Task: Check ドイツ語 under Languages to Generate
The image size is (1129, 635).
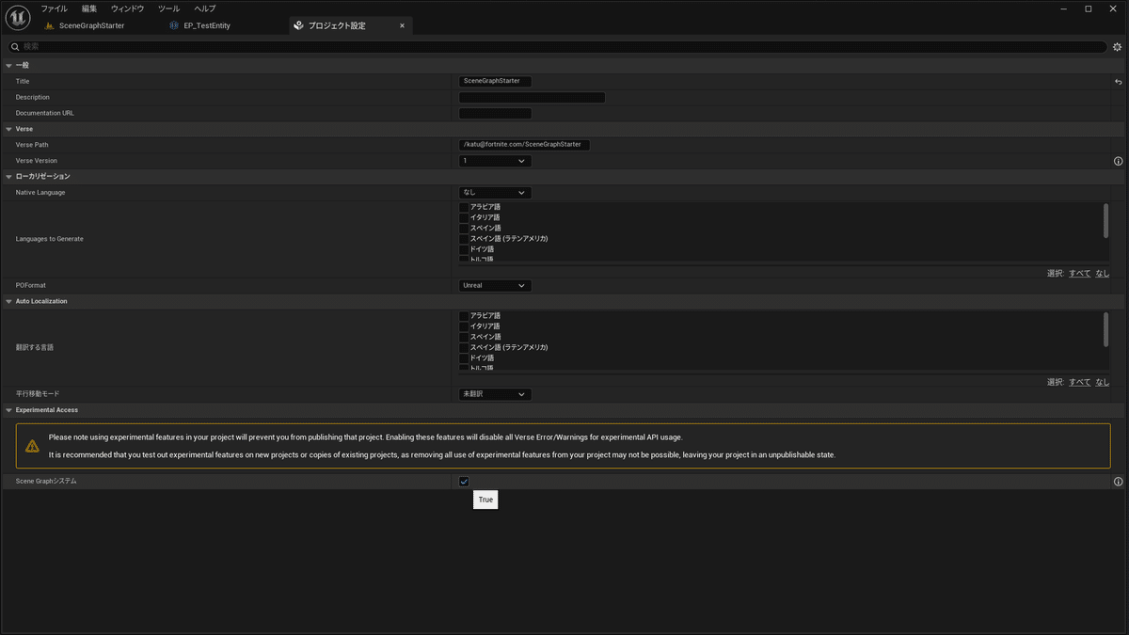Action: coord(464,249)
